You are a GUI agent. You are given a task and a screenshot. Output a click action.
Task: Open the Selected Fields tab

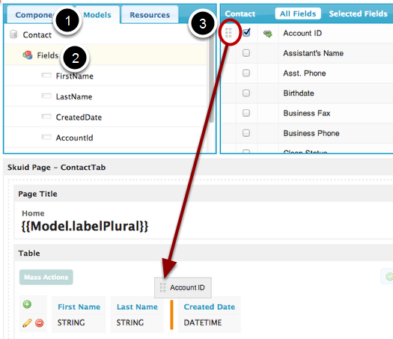[x=358, y=13]
